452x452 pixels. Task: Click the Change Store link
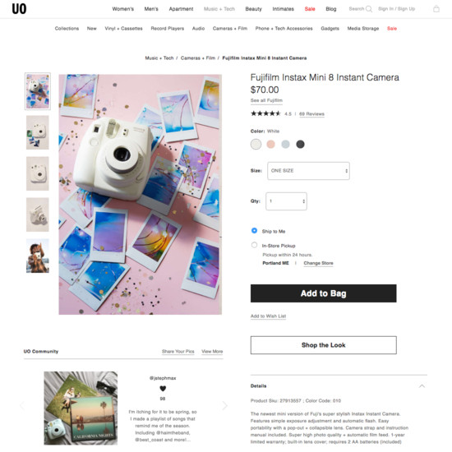tap(318, 263)
